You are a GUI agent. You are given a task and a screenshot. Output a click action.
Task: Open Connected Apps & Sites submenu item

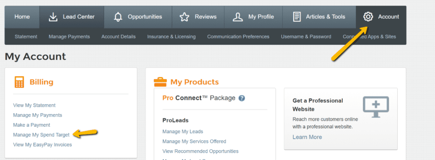click(x=369, y=37)
